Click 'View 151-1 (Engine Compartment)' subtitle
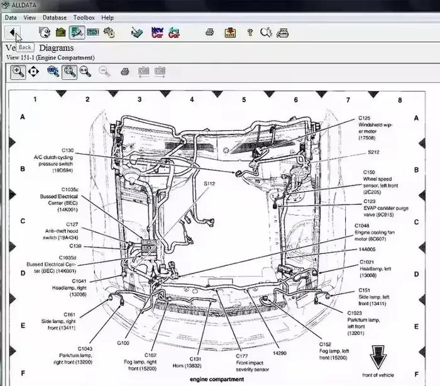Screen dimensions: 440x386 (50, 58)
